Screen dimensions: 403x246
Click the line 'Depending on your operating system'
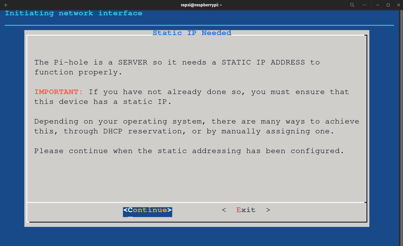[x=197, y=122]
